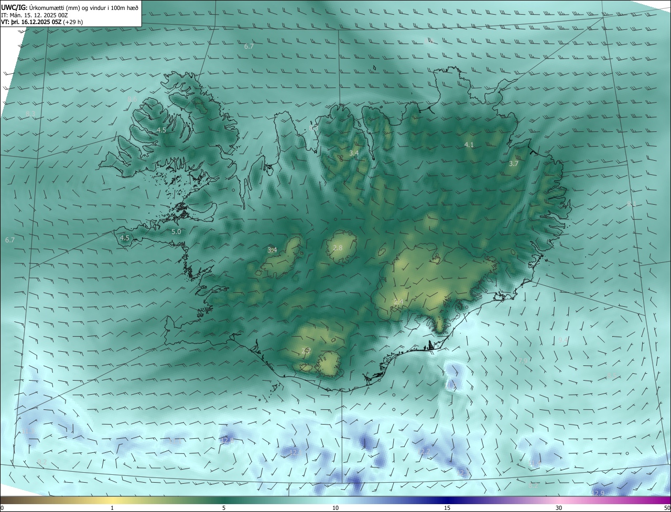Click the 7.9 value label southeast of Iceland

(x=523, y=361)
